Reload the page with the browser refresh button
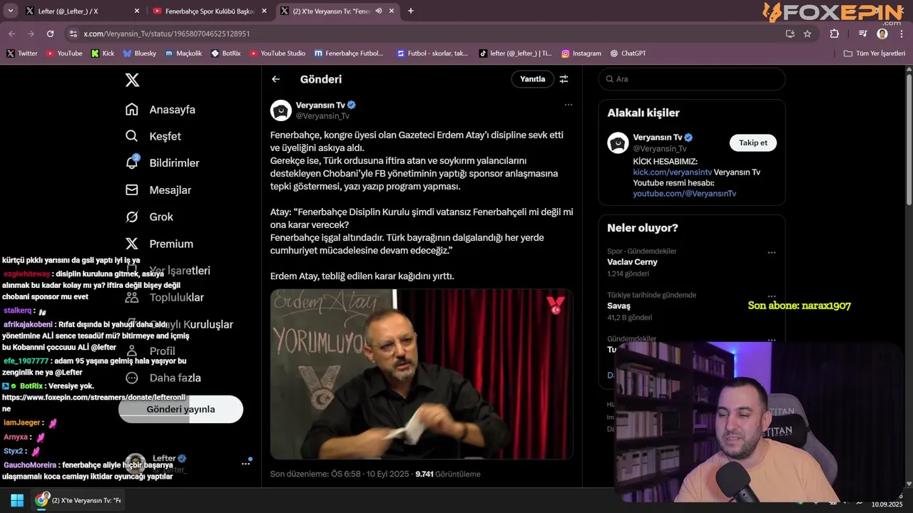The height and width of the screenshot is (513, 913). point(50,33)
